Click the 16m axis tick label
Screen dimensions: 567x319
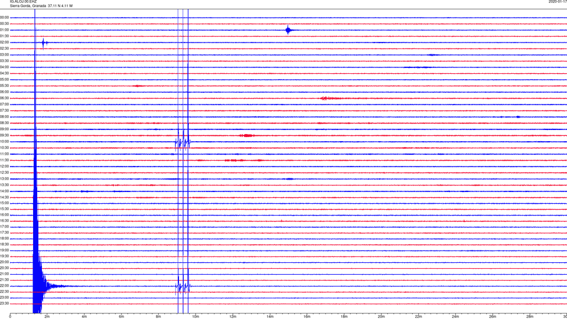click(x=307, y=317)
